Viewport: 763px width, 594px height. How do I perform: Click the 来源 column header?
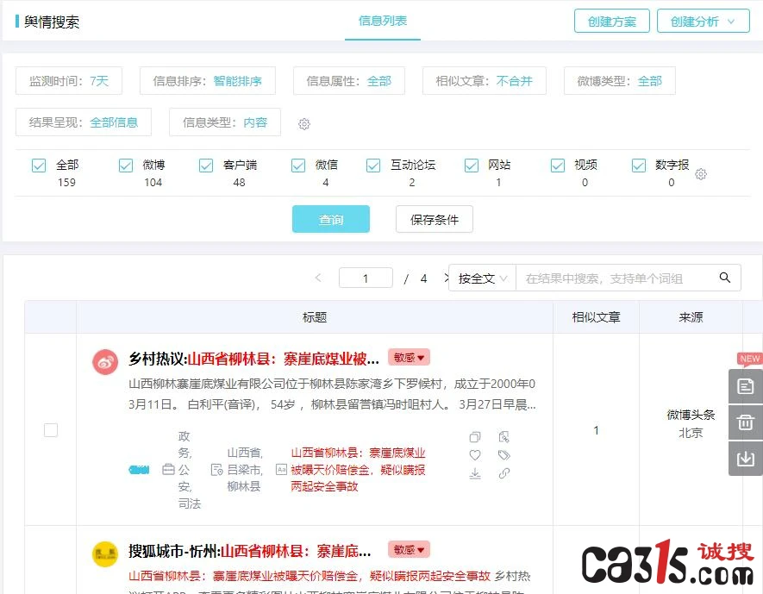point(691,317)
